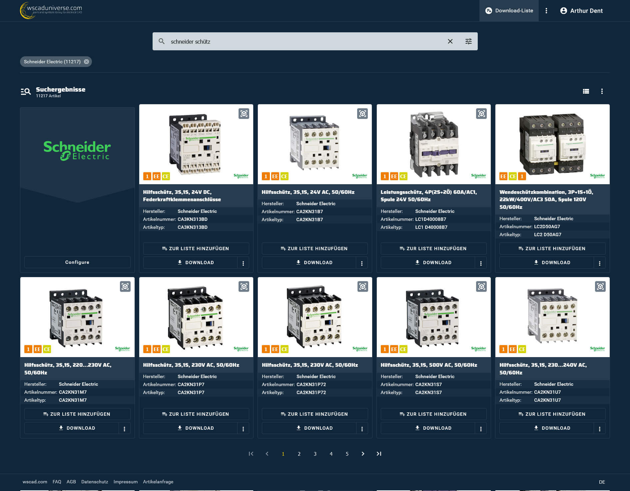
Task: Remove the Schneider Electric filter chip
Action: click(x=86, y=62)
